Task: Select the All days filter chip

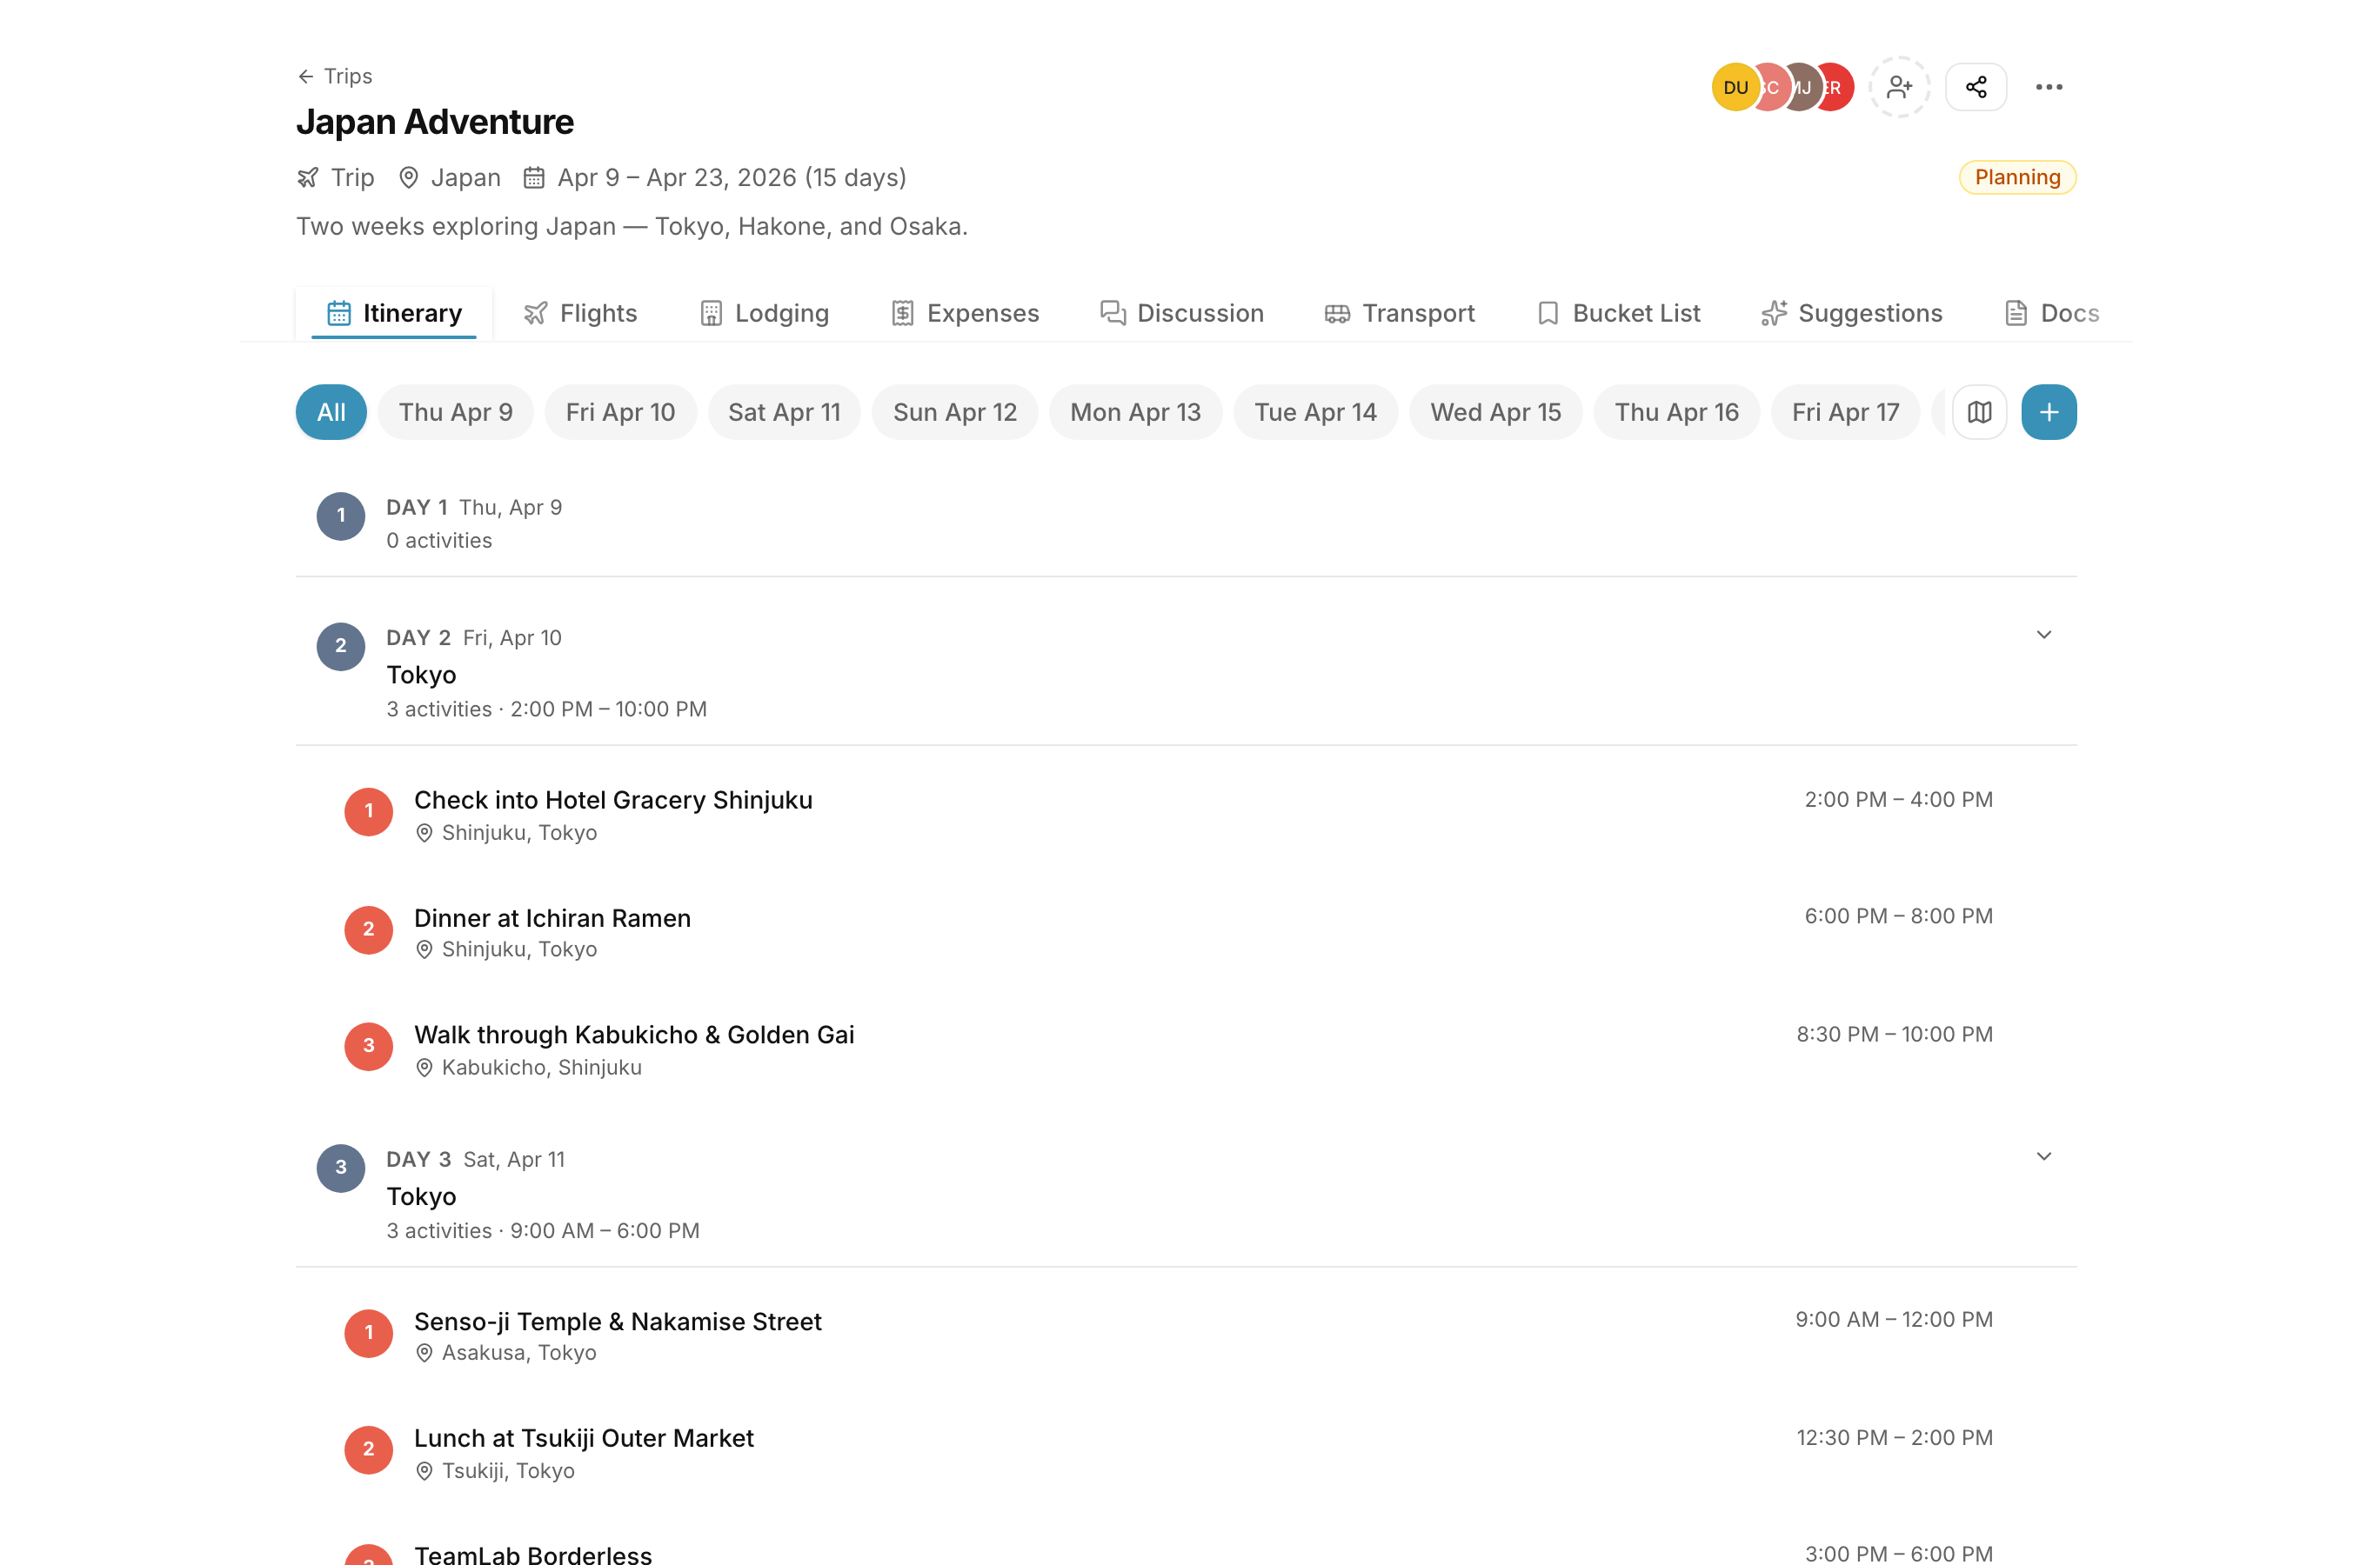Action: coord(331,412)
